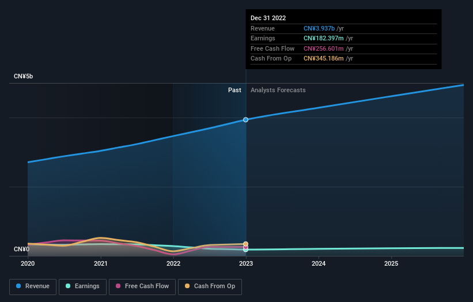Toggle the Earnings series legend button
473x302 pixels.
coord(82,286)
